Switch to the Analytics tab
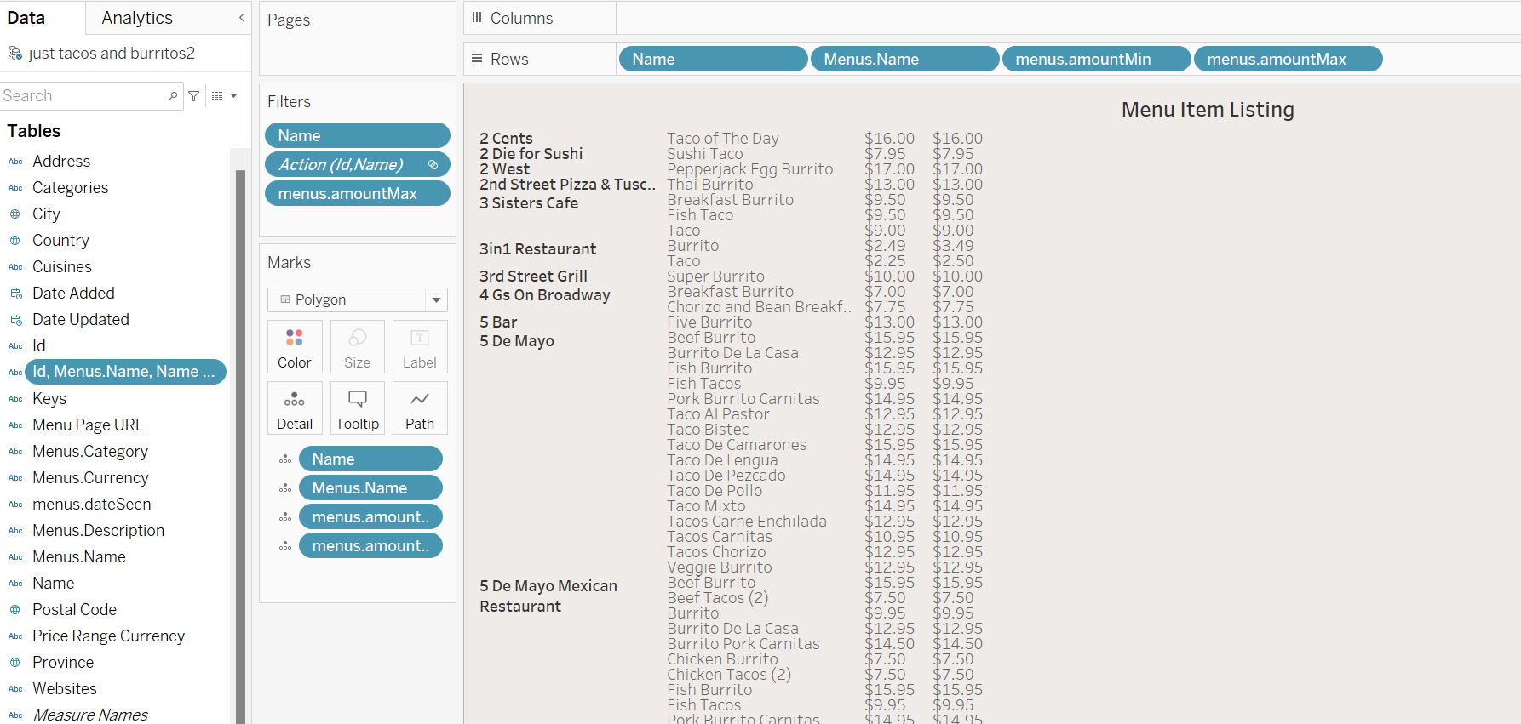This screenshot has width=1521, height=724. (x=137, y=18)
